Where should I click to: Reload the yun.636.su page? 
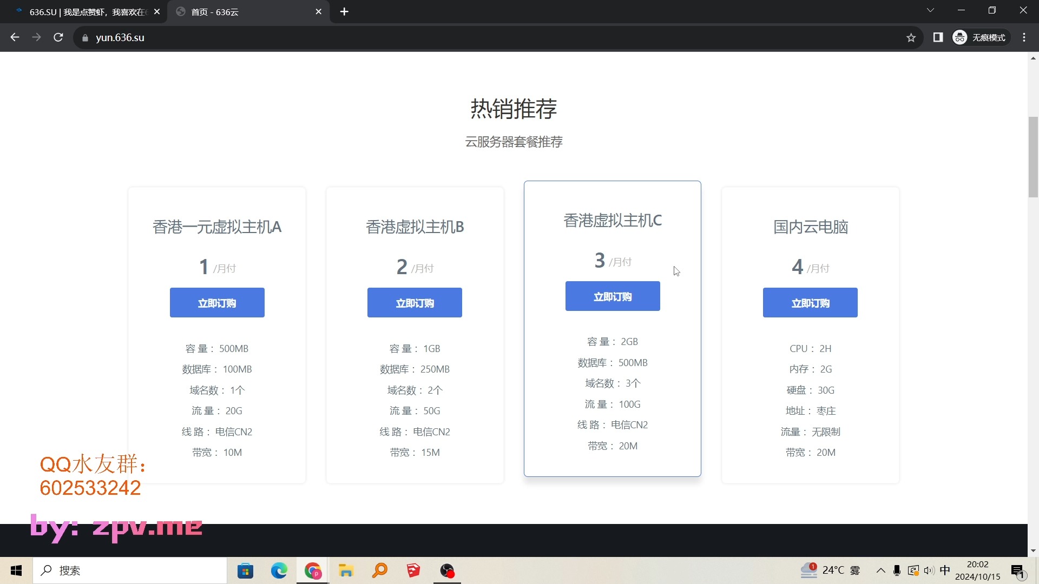(58, 37)
